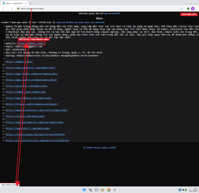The image size is (199, 193).
Task: Click the download link
Action: (100, 22)
